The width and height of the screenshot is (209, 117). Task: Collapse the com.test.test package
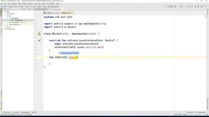pyautogui.click(x=8, y=18)
